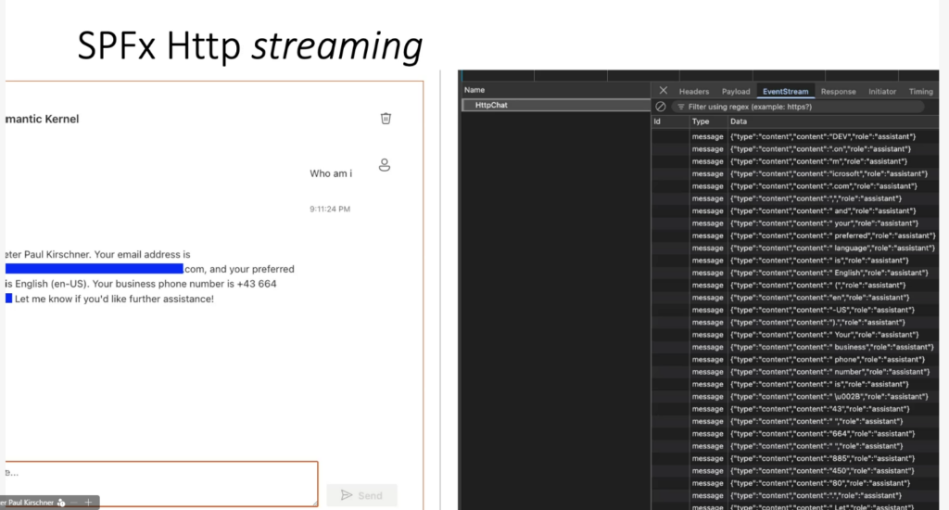Click event row with content " English"

pyautogui.click(x=794, y=273)
